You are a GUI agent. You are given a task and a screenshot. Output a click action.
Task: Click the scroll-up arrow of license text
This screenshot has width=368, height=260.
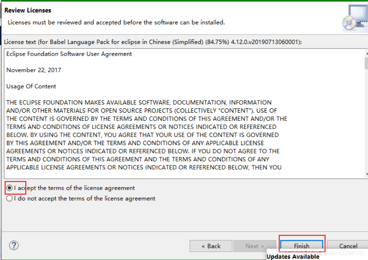click(x=366, y=53)
